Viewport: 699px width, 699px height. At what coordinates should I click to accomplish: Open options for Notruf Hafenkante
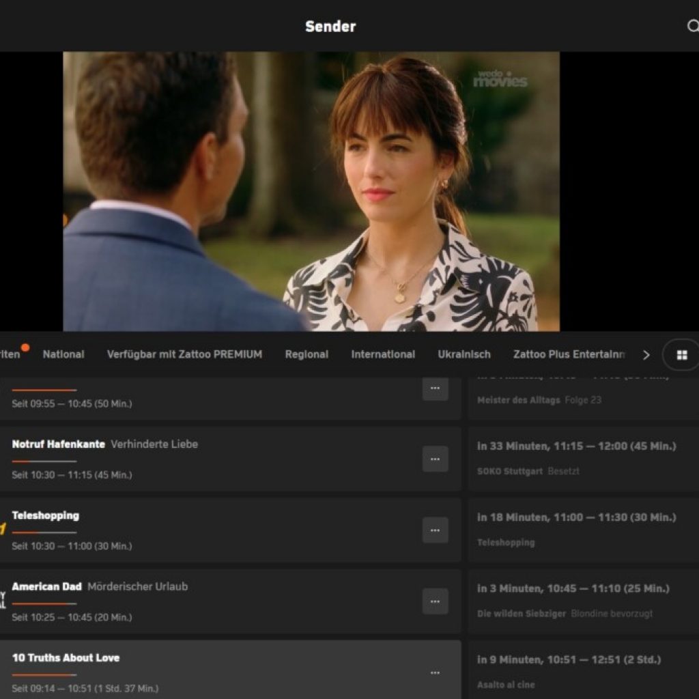coord(435,459)
